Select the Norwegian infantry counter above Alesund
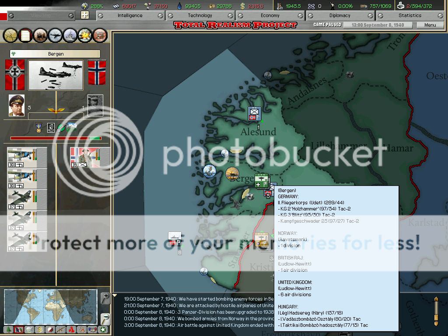Screen dimensions: 448x336 point(254,113)
